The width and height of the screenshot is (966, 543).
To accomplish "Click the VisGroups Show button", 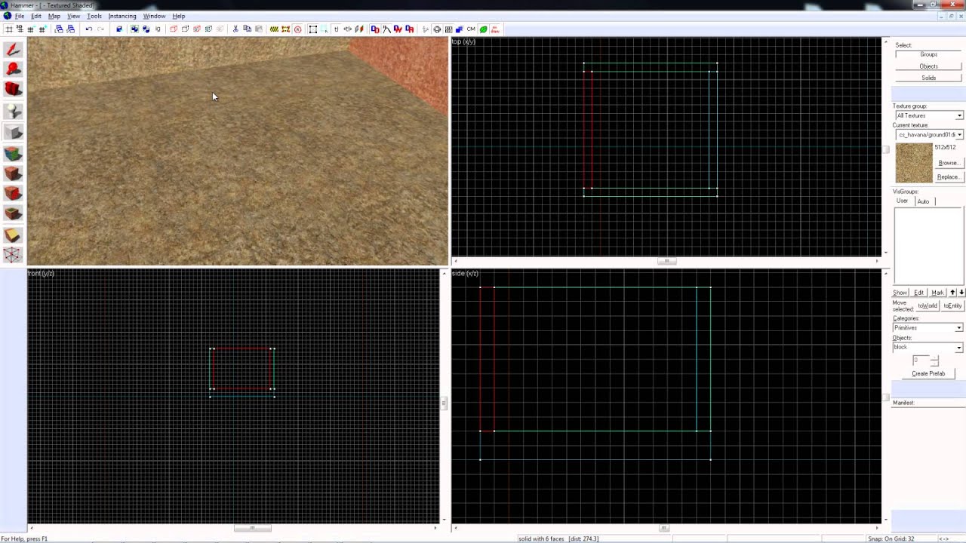I will [900, 293].
